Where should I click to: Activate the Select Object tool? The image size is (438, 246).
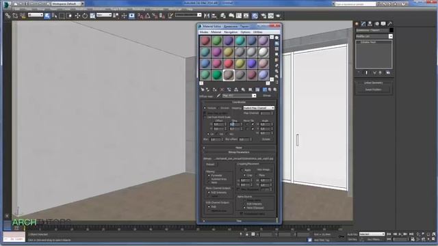pos(47,16)
